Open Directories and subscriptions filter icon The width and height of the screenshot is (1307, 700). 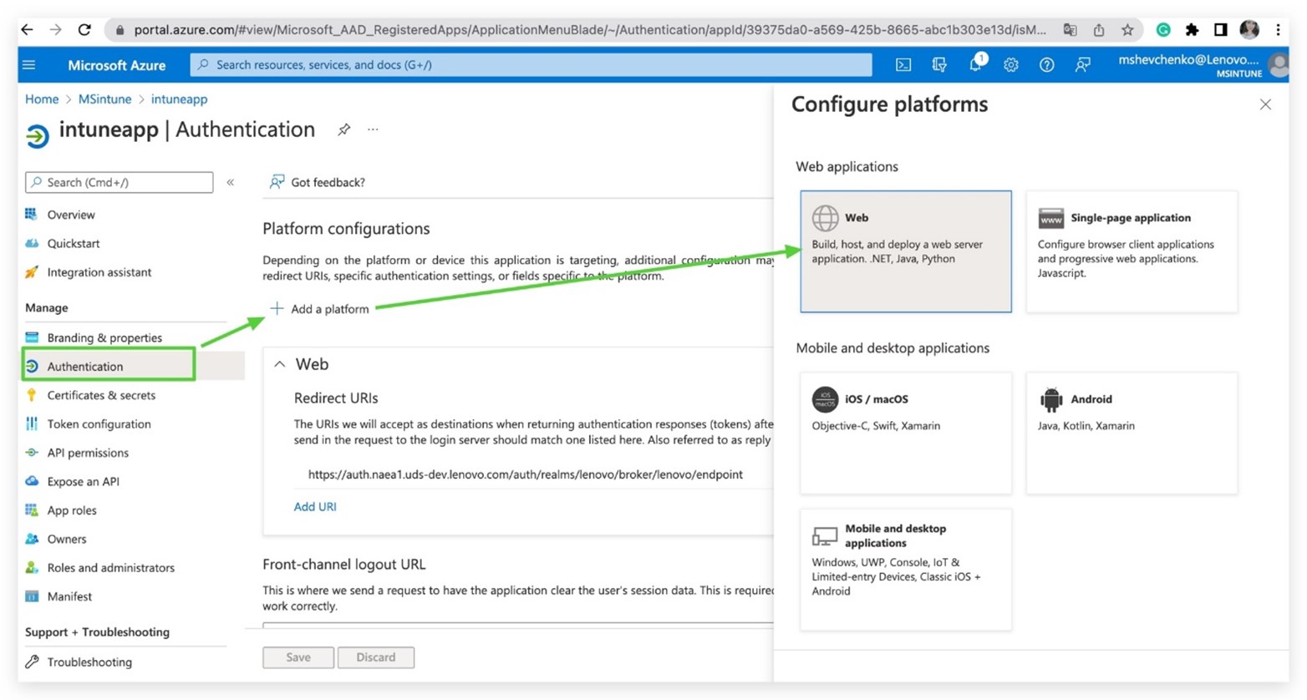tap(939, 64)
